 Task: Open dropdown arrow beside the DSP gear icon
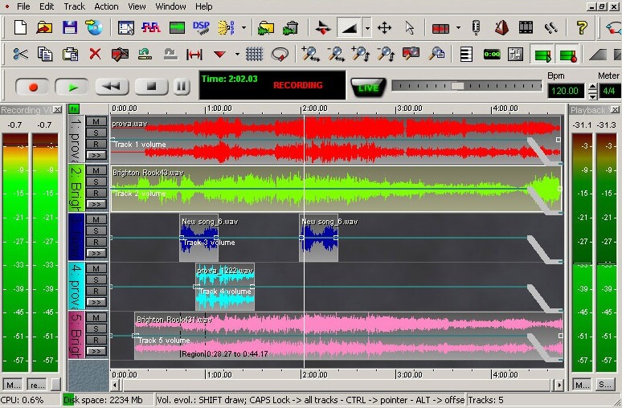(243, 28)
